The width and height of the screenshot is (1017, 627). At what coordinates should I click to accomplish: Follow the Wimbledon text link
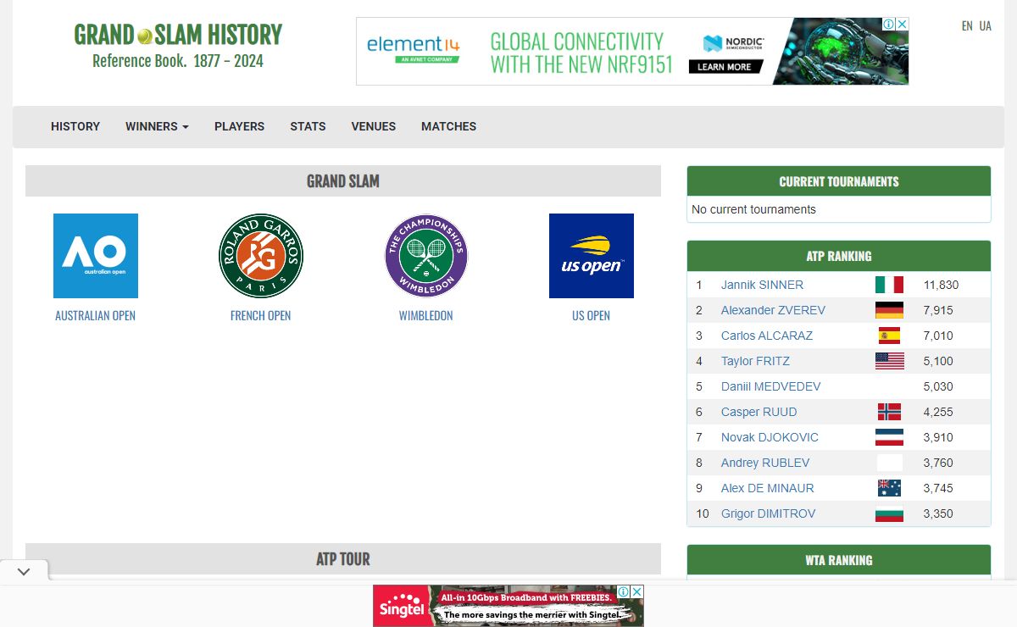coord(426,315)
